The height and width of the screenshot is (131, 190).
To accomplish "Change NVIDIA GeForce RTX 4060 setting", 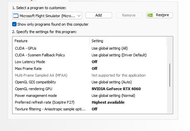I will 116,89.
